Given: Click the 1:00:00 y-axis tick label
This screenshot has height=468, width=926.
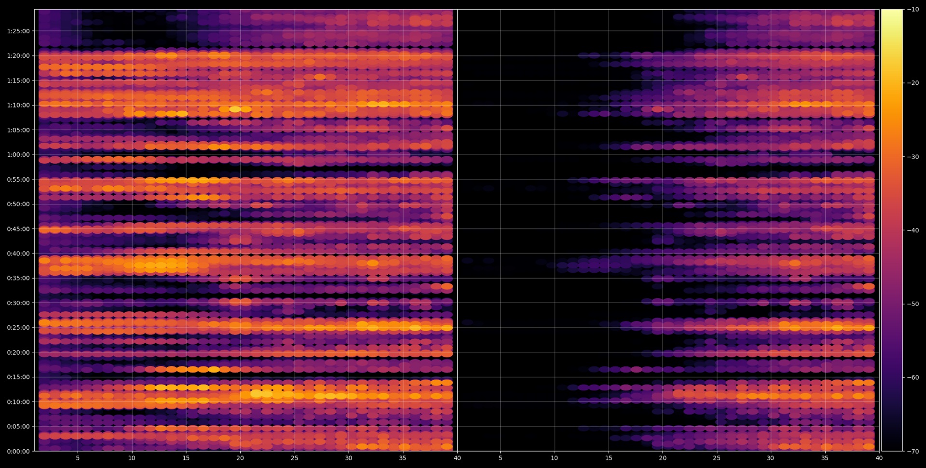Looking at the screenshot, I should 18,155.
